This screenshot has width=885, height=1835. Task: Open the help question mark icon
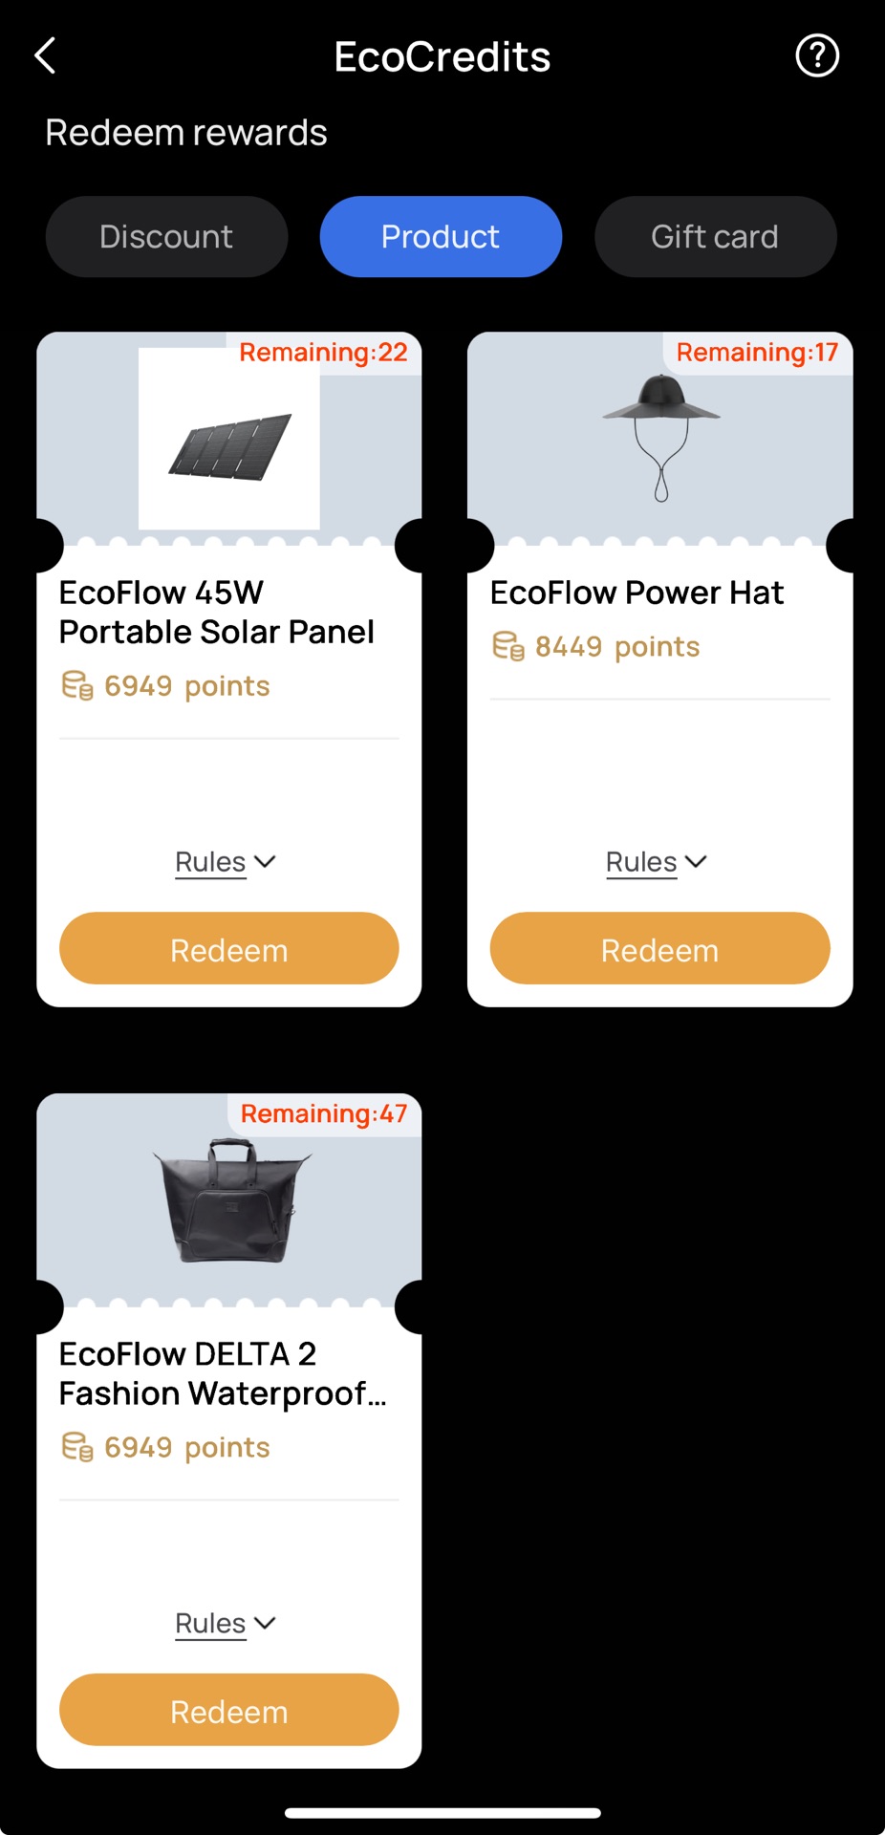[x=817, y=55]
